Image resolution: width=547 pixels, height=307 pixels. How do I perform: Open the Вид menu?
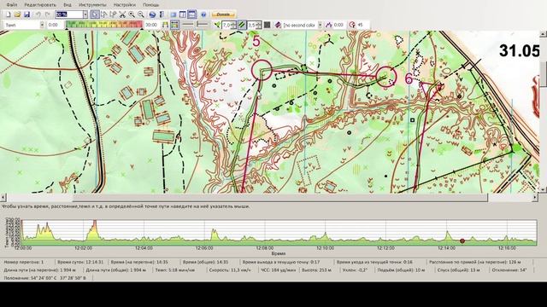pos(68,5)
